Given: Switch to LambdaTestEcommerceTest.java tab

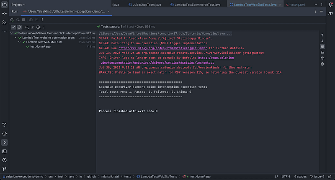Looking at the screenshot, I should (x=195, y=5).
